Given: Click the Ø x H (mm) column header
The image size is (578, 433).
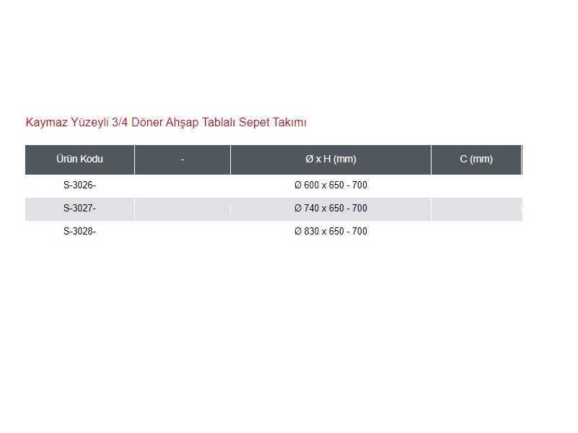Looking at the screenshot, I should [330, 159].
